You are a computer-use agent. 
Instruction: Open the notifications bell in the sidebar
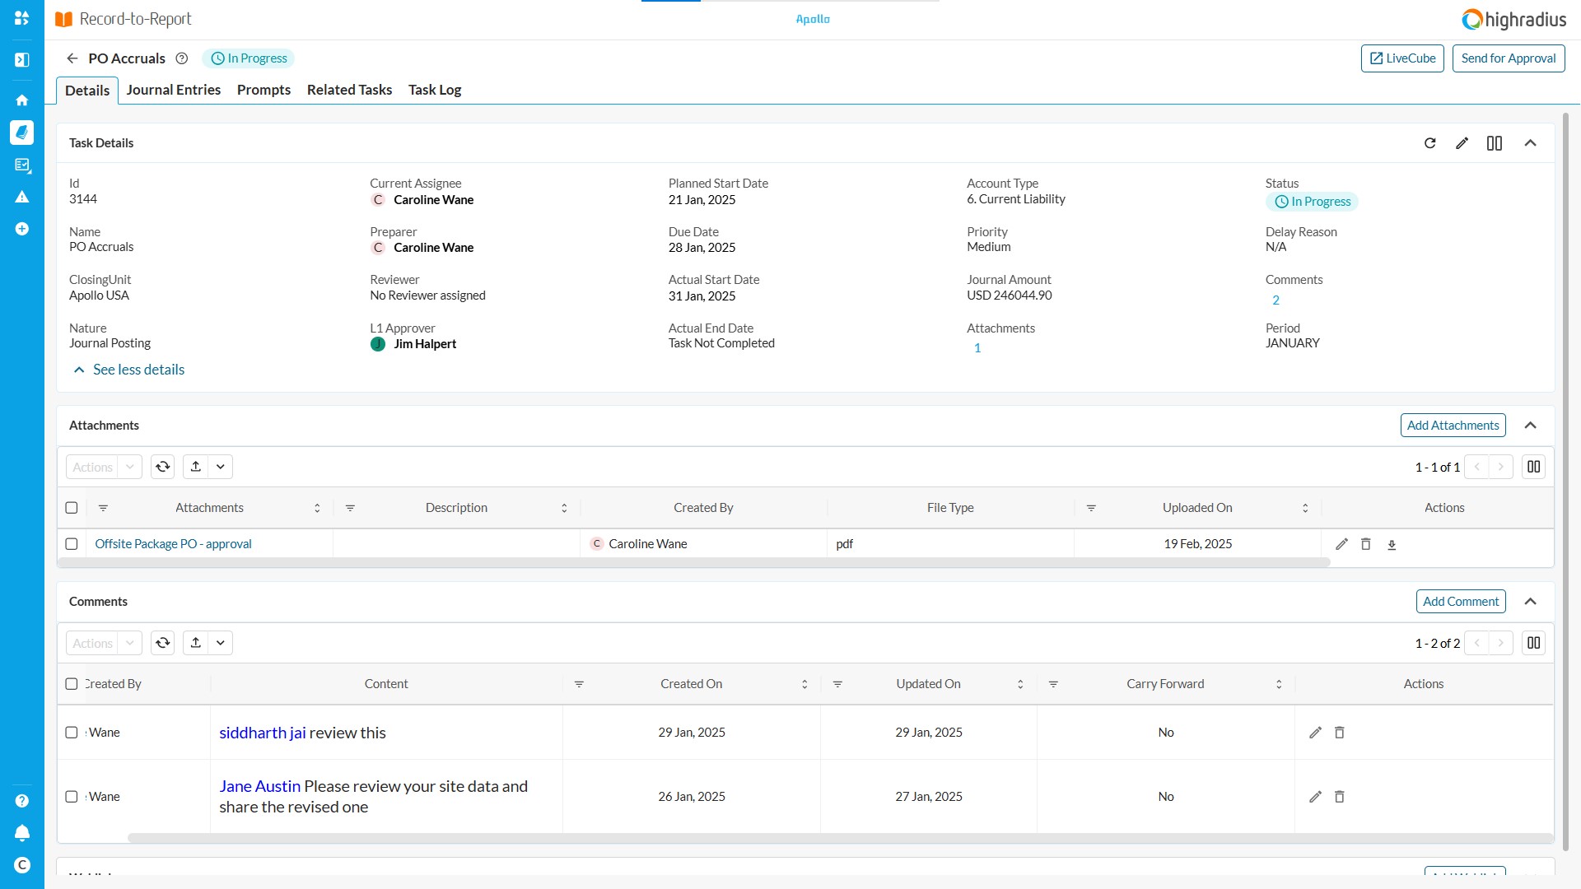point(22,833)
